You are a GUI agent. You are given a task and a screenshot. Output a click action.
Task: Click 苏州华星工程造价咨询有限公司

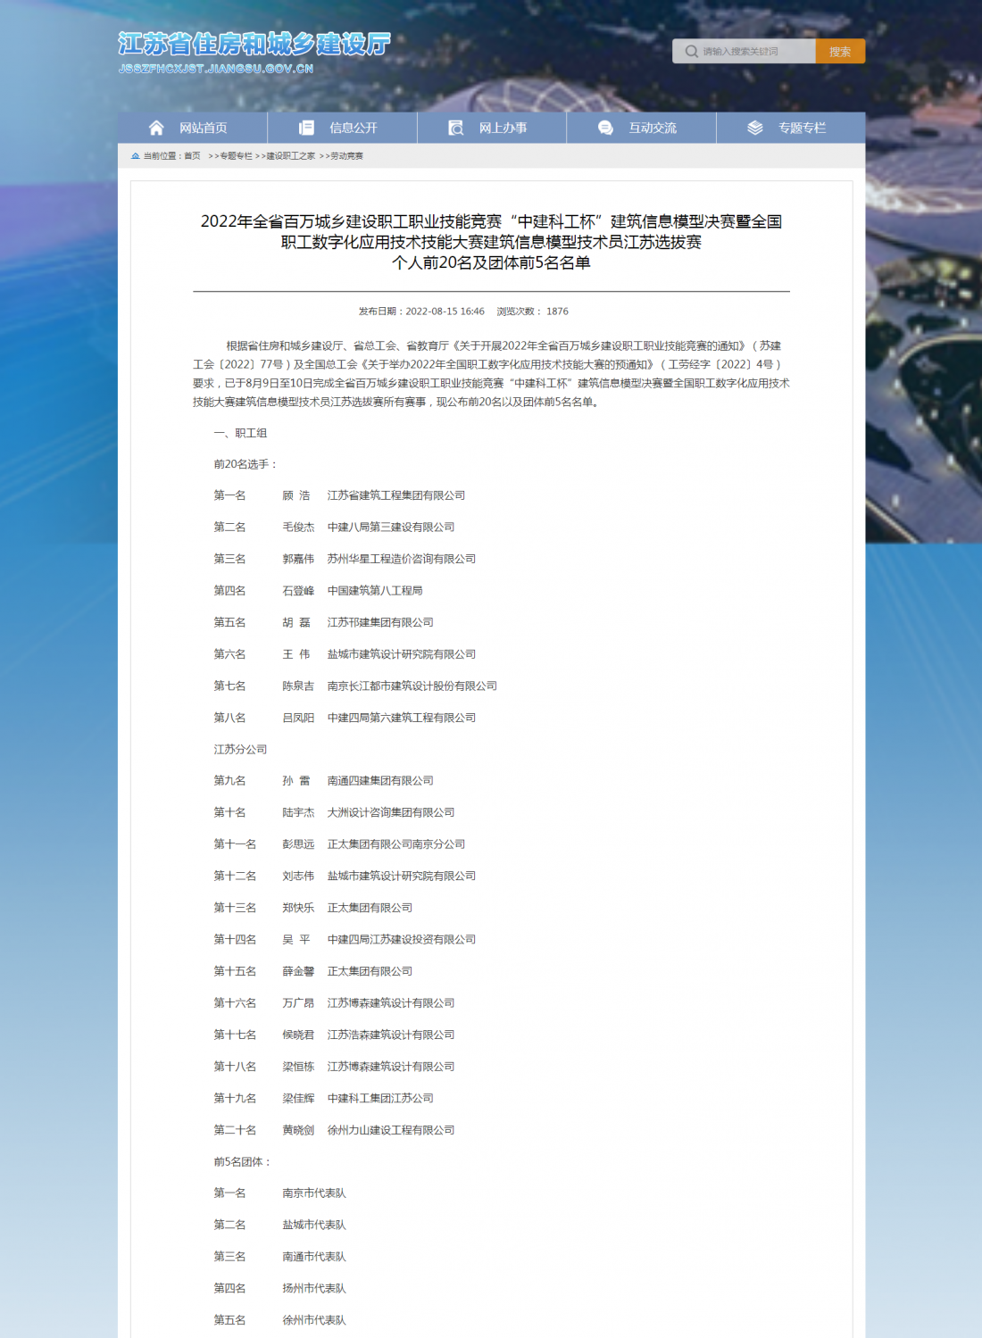[x=402, y=559]
